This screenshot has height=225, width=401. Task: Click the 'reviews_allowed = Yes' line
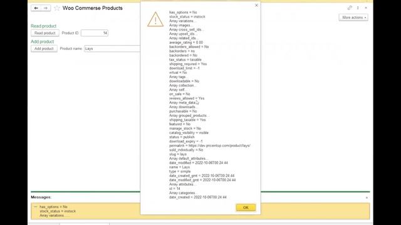(187, 98)
